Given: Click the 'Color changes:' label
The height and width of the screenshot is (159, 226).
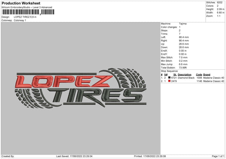Looking at the screenshot, I should (x=169, y=27).
